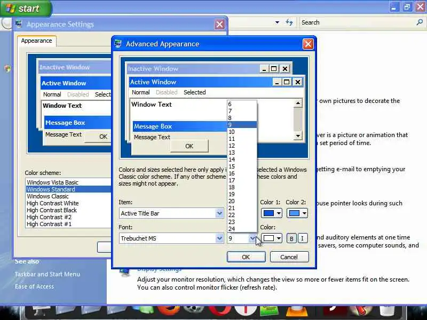Click close X on preview Active Window

pos(298,82)
